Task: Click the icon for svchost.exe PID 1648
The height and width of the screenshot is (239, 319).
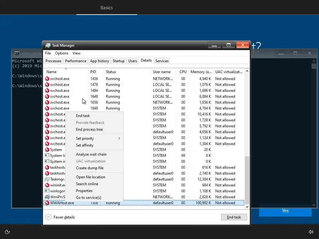Action: point(47,96)
